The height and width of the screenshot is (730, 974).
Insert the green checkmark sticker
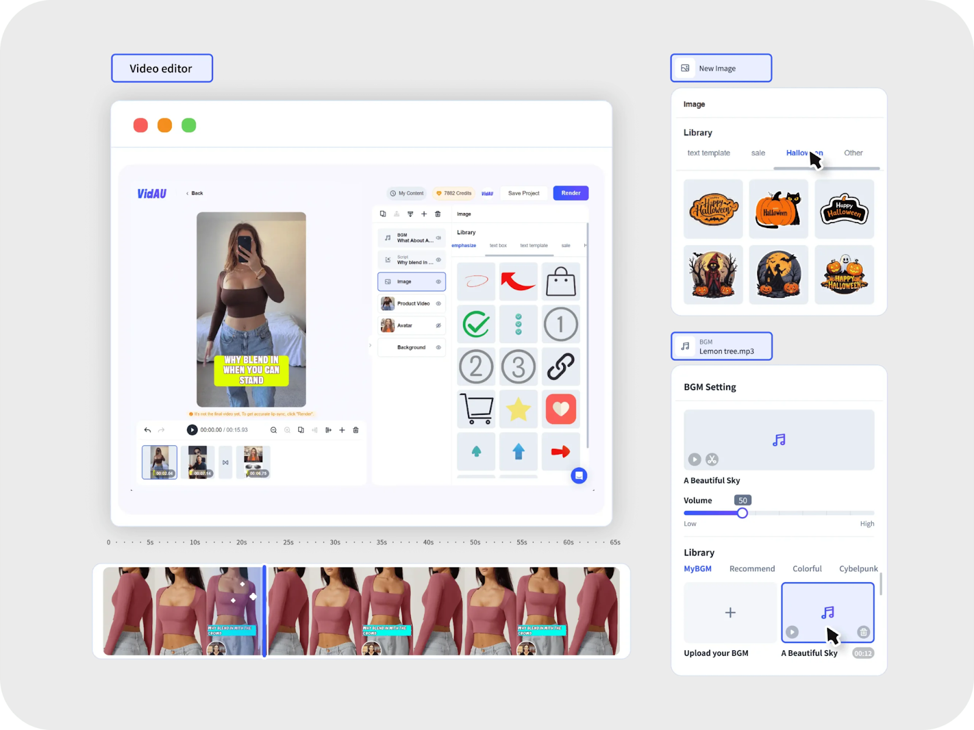[x=476, y=324]
